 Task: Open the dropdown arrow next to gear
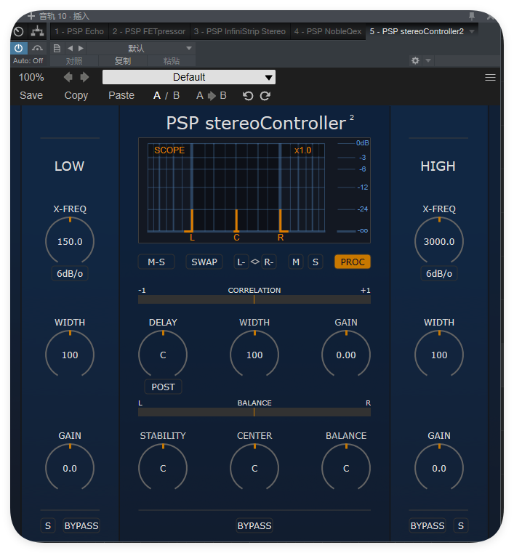tap(428, 60)
